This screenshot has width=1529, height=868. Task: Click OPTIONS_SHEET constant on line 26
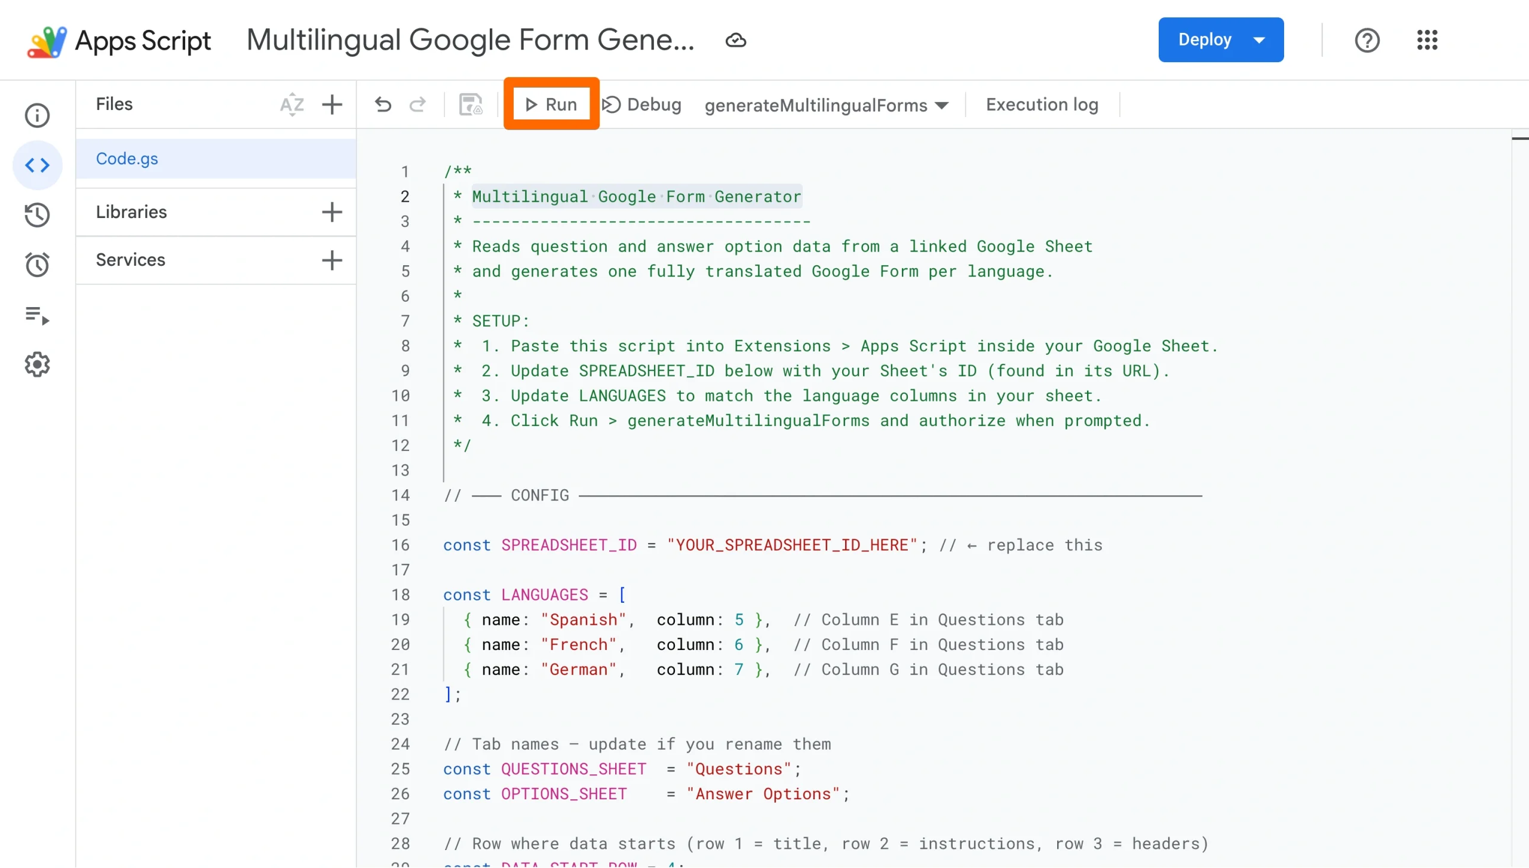[564, 795]
